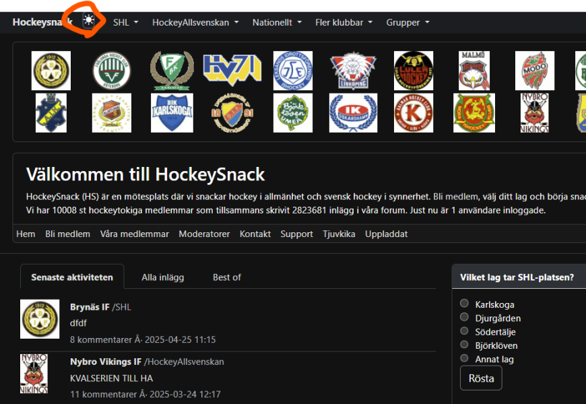
Task: Click the Kalmar Hockey Club logo
Action: [x=414, y=112]
